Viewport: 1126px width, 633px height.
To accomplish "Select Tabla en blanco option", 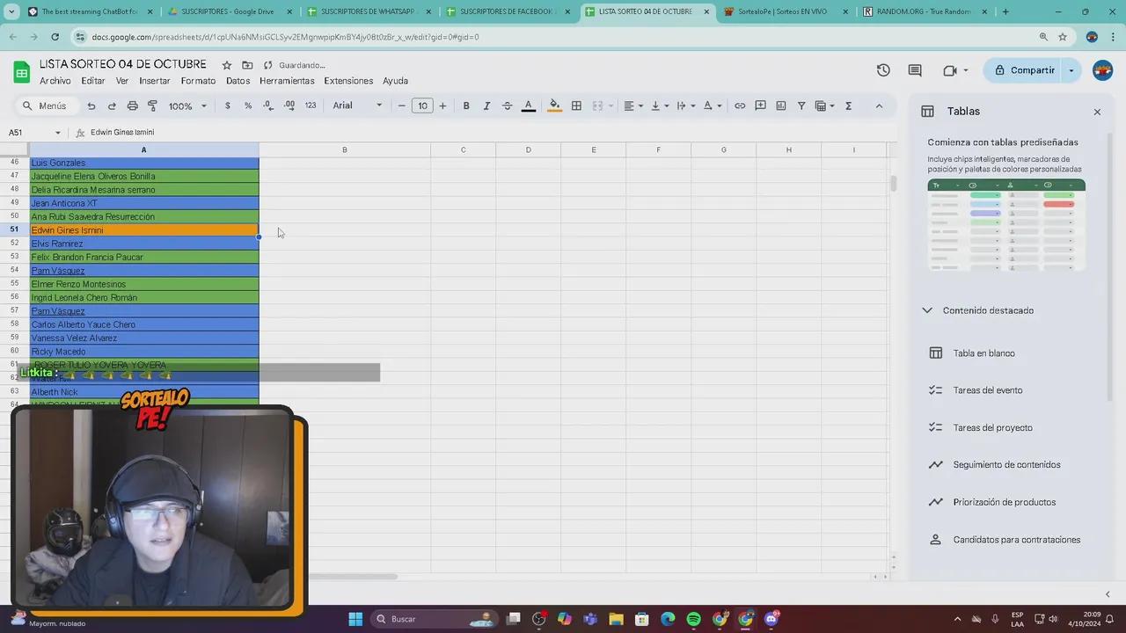I will [x=983, y=353].
